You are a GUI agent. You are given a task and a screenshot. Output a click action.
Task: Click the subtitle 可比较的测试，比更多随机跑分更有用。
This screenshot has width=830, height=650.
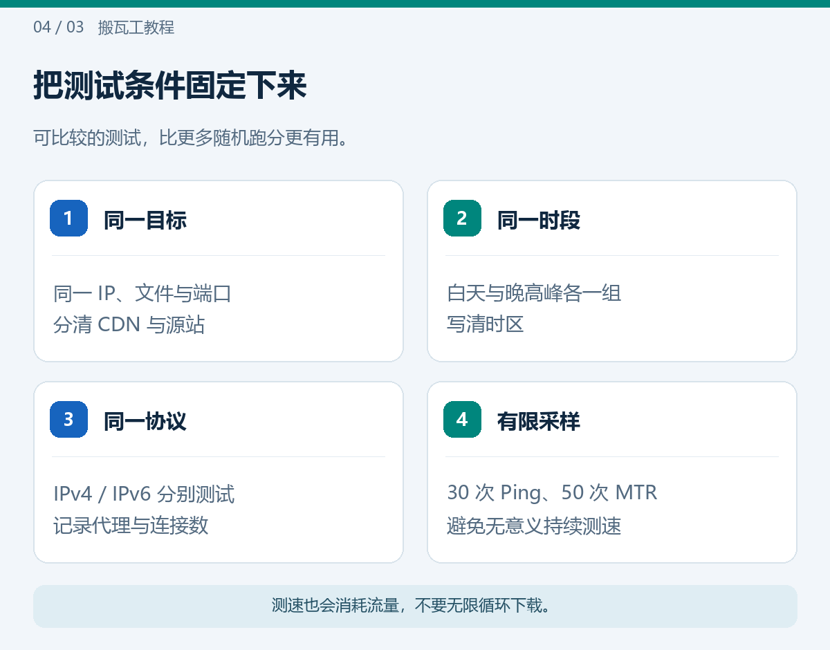pos(190,138)
